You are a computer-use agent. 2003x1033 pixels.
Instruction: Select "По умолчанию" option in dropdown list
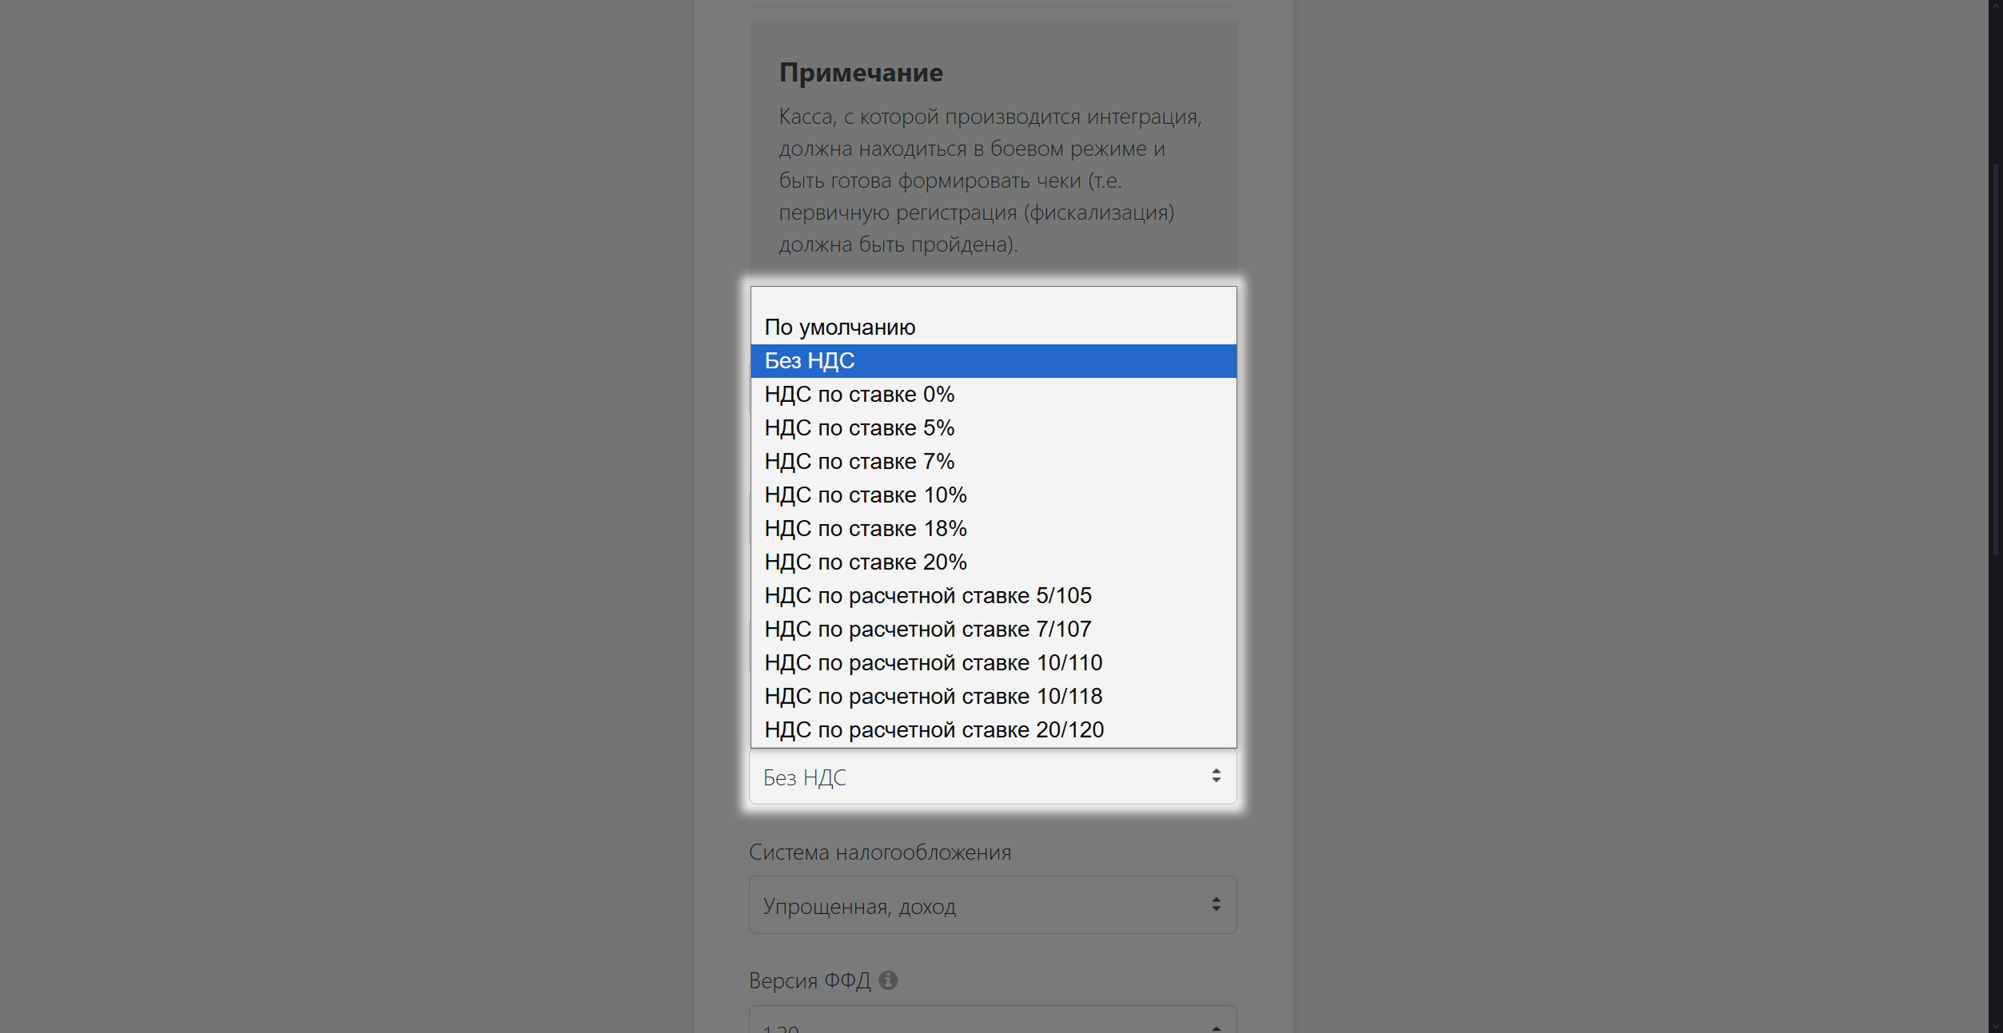point(839,328)
